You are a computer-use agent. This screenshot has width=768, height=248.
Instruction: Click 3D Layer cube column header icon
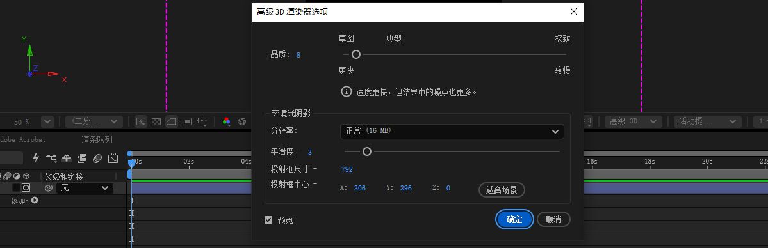(26, 176)
